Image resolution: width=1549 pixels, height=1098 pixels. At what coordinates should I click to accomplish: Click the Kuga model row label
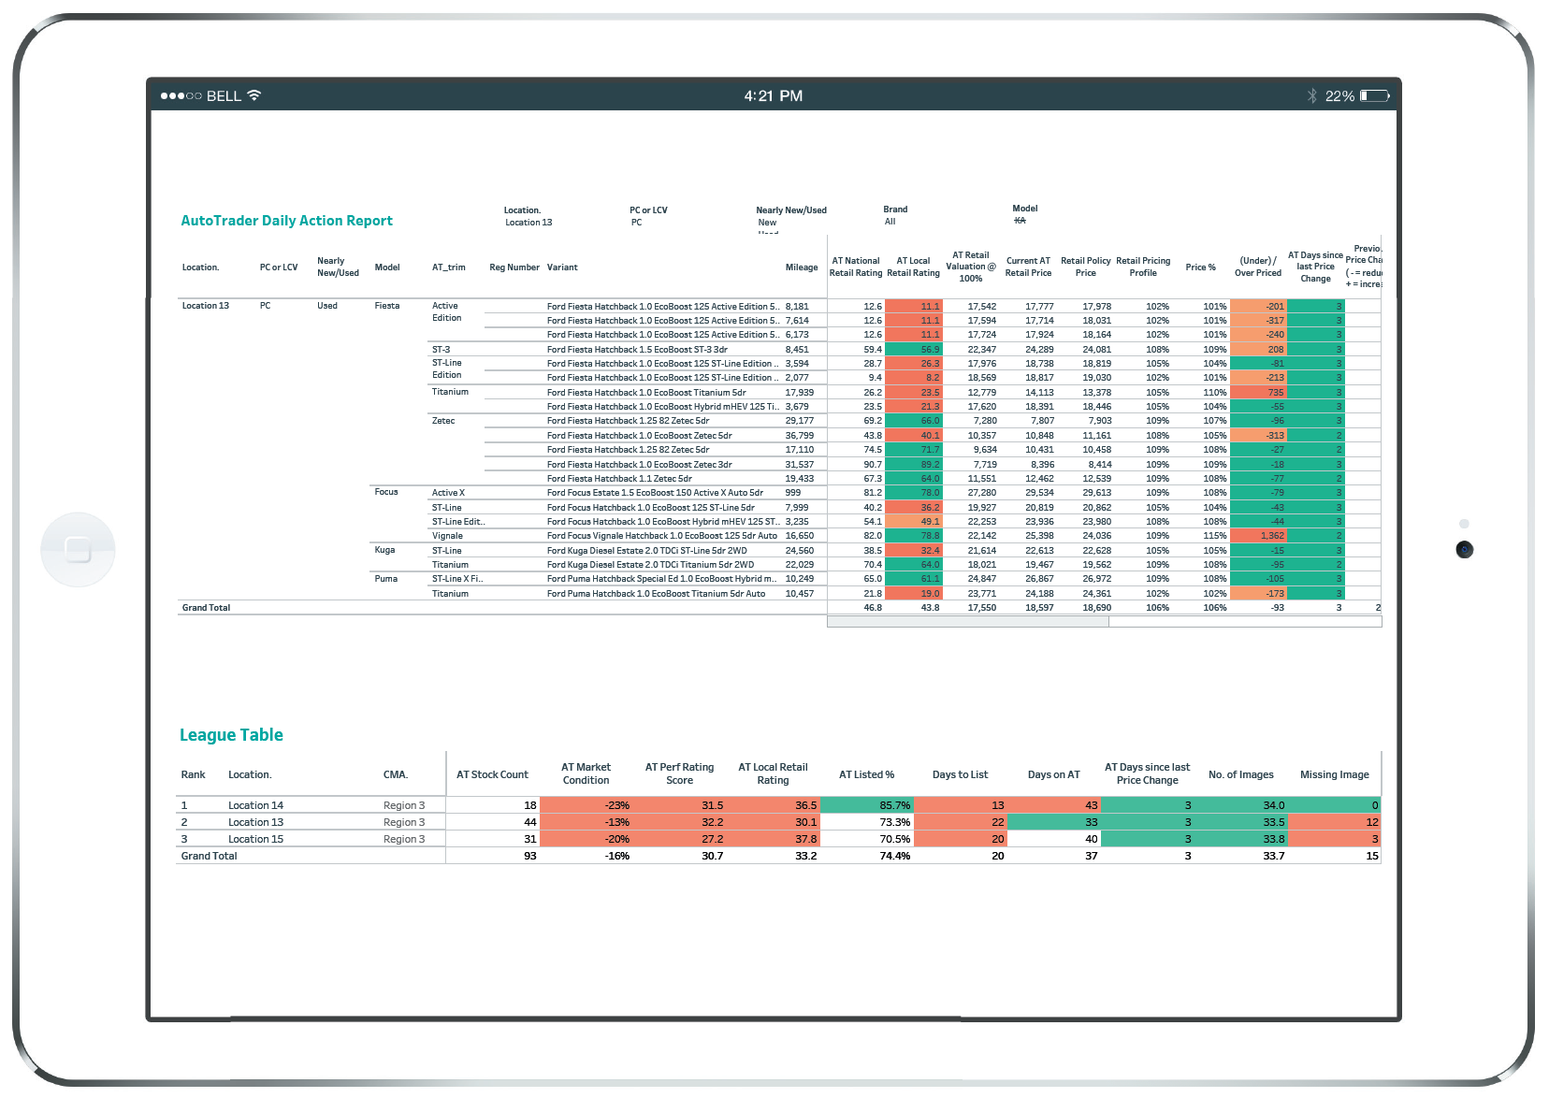[x=384, y=550]
